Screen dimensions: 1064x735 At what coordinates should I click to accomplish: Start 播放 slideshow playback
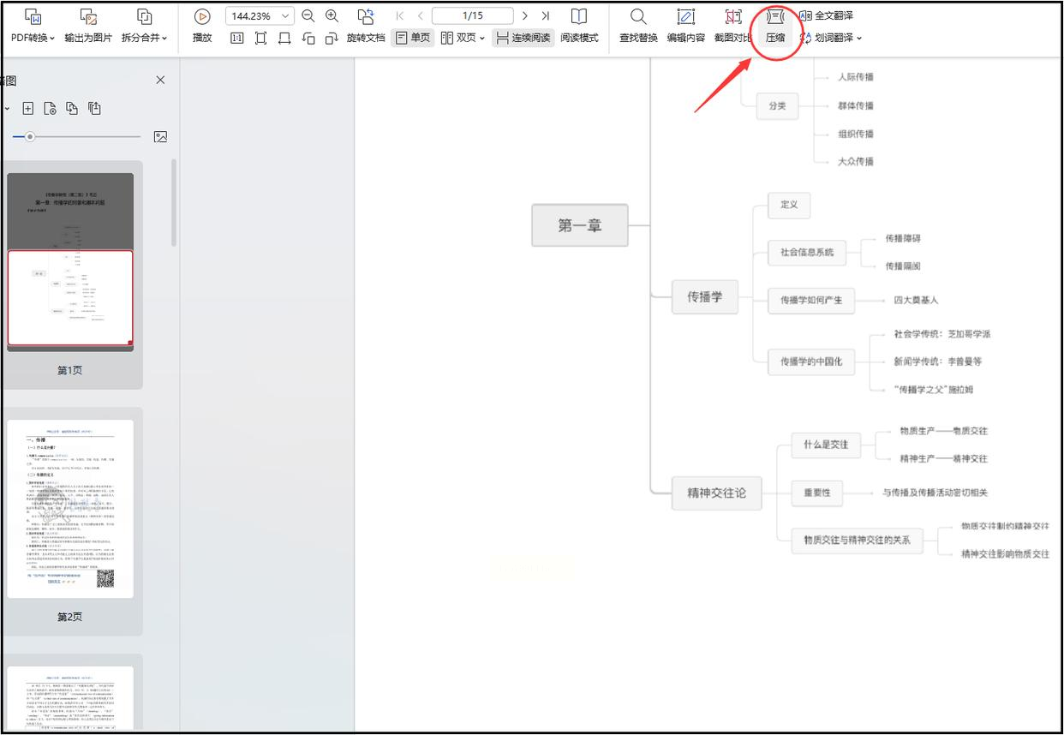(202, 27)
